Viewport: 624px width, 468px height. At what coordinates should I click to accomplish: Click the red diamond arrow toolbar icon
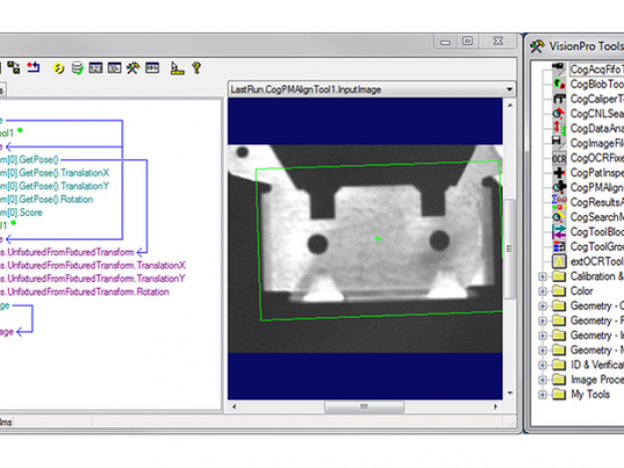34,68
